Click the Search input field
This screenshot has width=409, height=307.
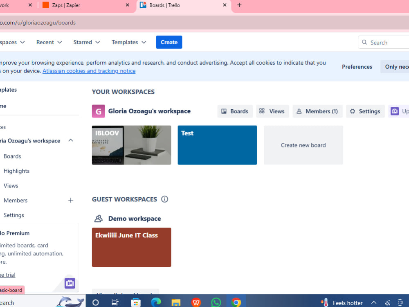[384, 42]
